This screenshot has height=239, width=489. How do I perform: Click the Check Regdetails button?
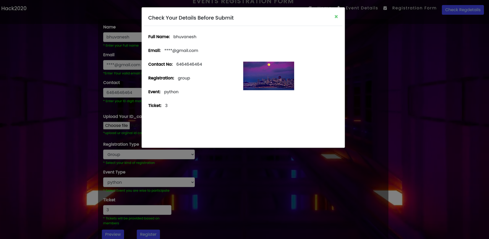(463, 10)
